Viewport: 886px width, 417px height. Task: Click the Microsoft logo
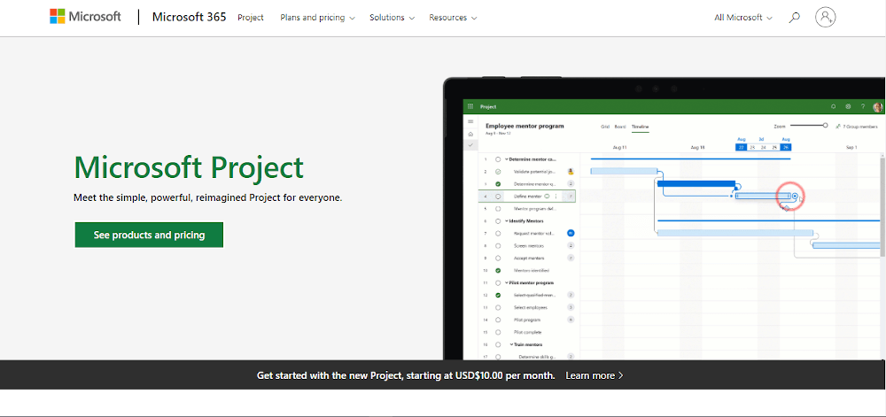(85, 17)
